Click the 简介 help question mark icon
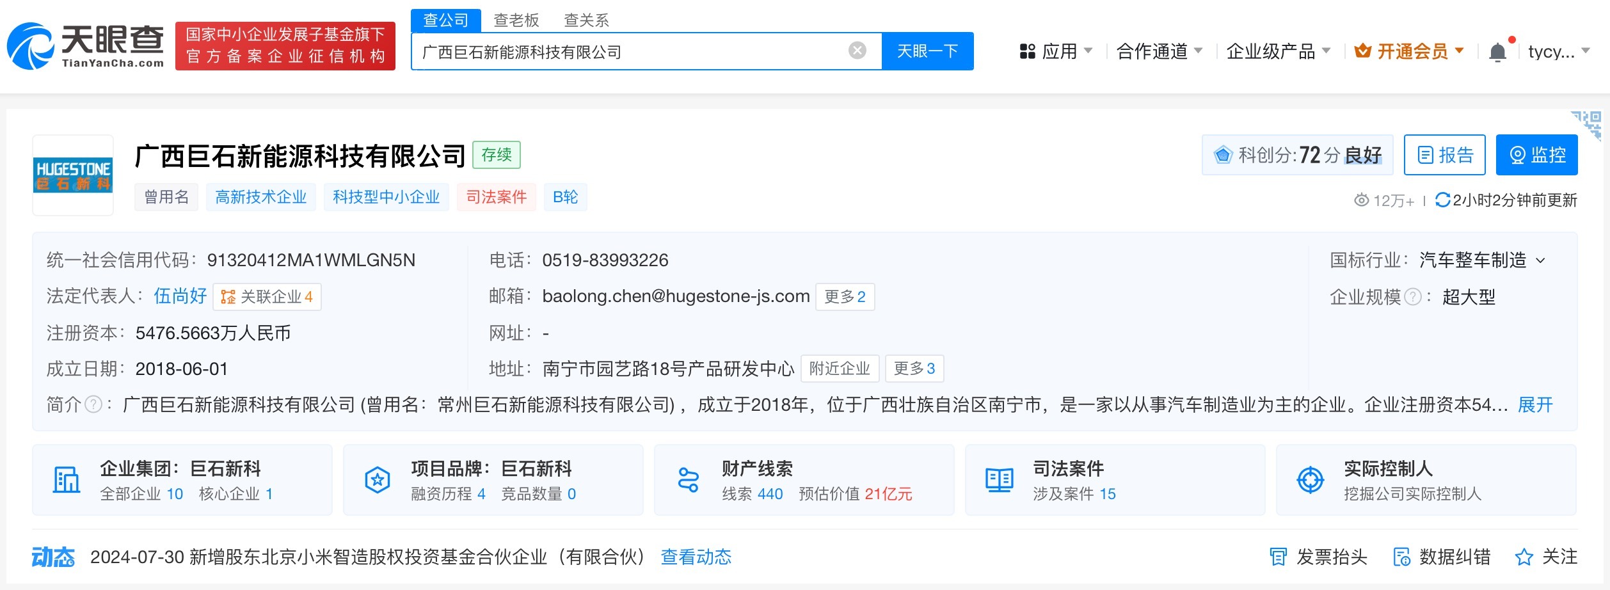The width and height of the screenshot is (1610, 590). click(93, 404)
